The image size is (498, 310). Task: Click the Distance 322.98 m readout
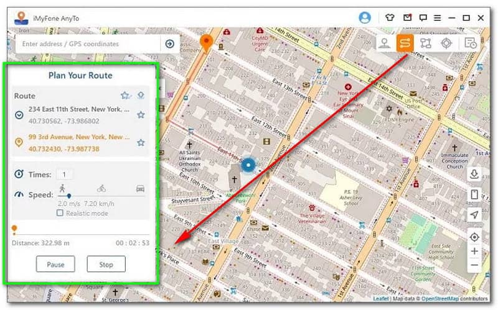pos(40,243)
